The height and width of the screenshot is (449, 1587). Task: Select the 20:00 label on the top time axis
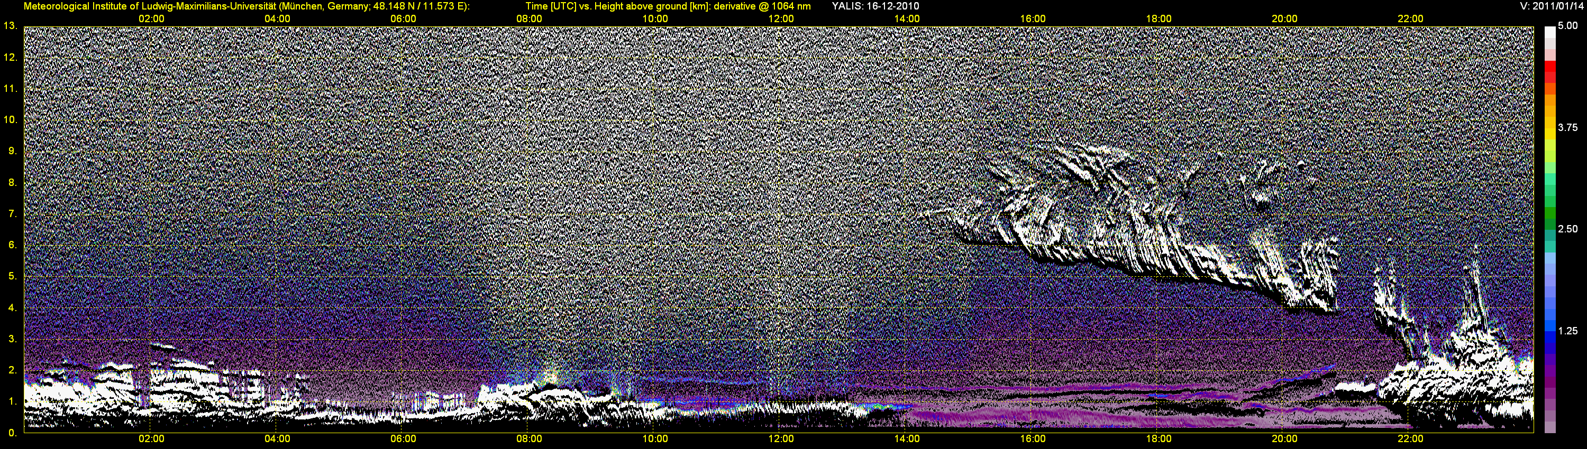(1284, 19)
